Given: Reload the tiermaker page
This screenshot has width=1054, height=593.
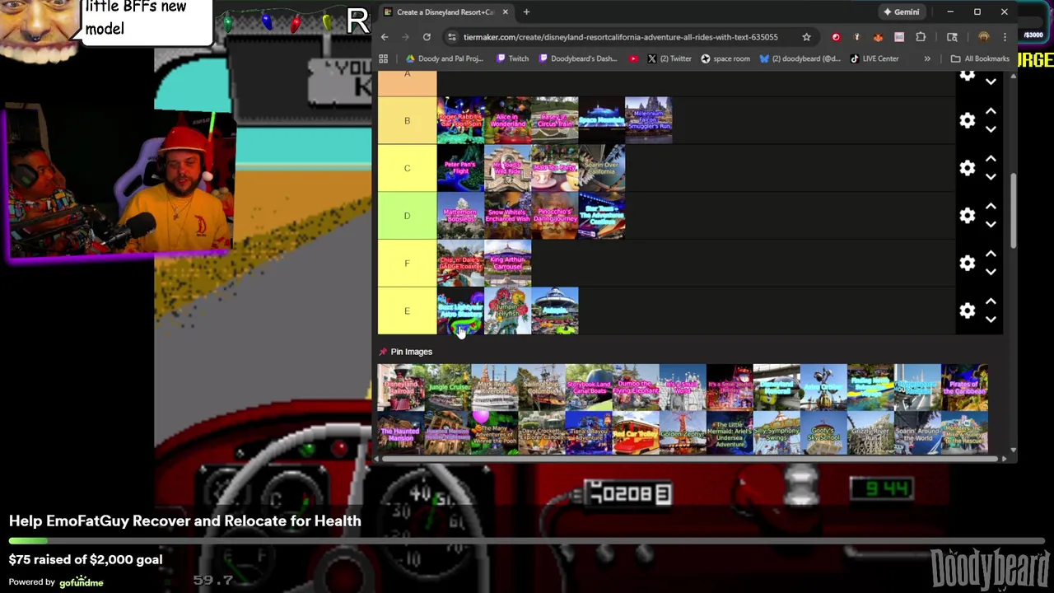Looking at the screenshot, I should tap(427, 37).
